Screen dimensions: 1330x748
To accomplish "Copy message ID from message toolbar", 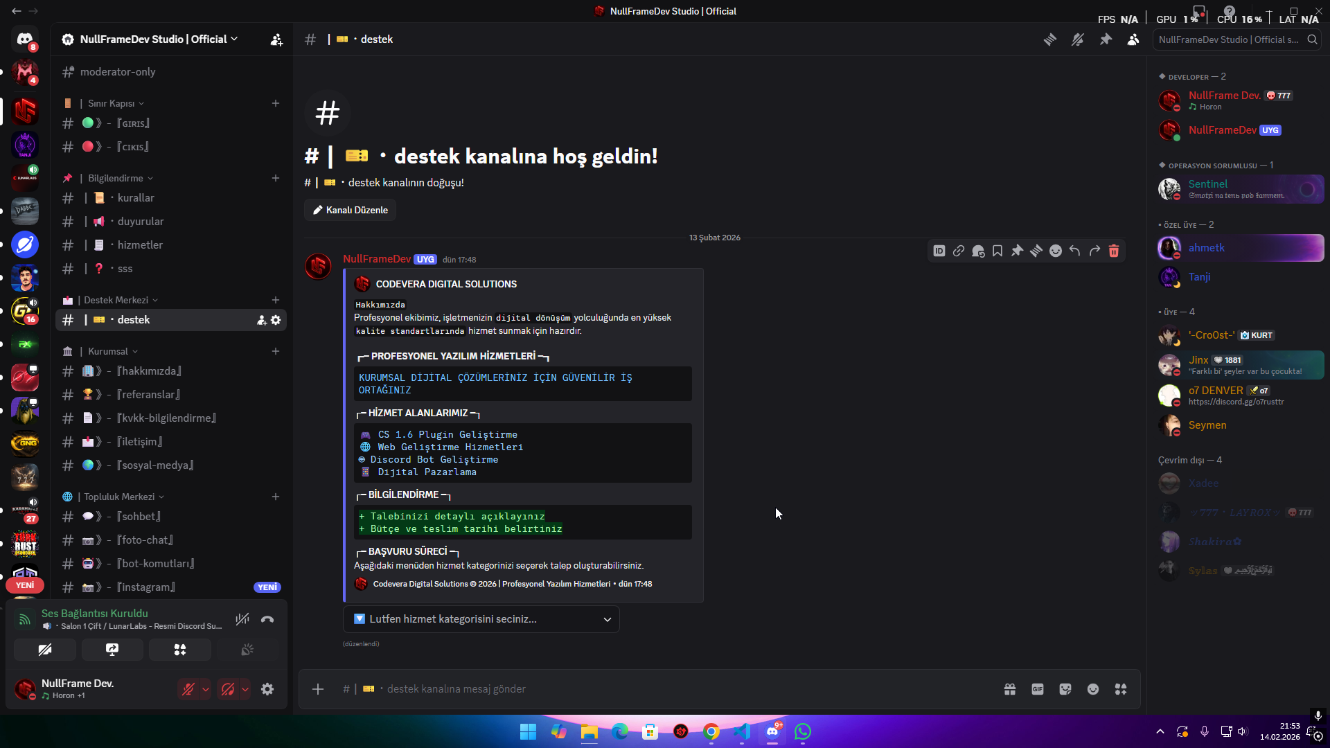I will [x=939, y=251].
